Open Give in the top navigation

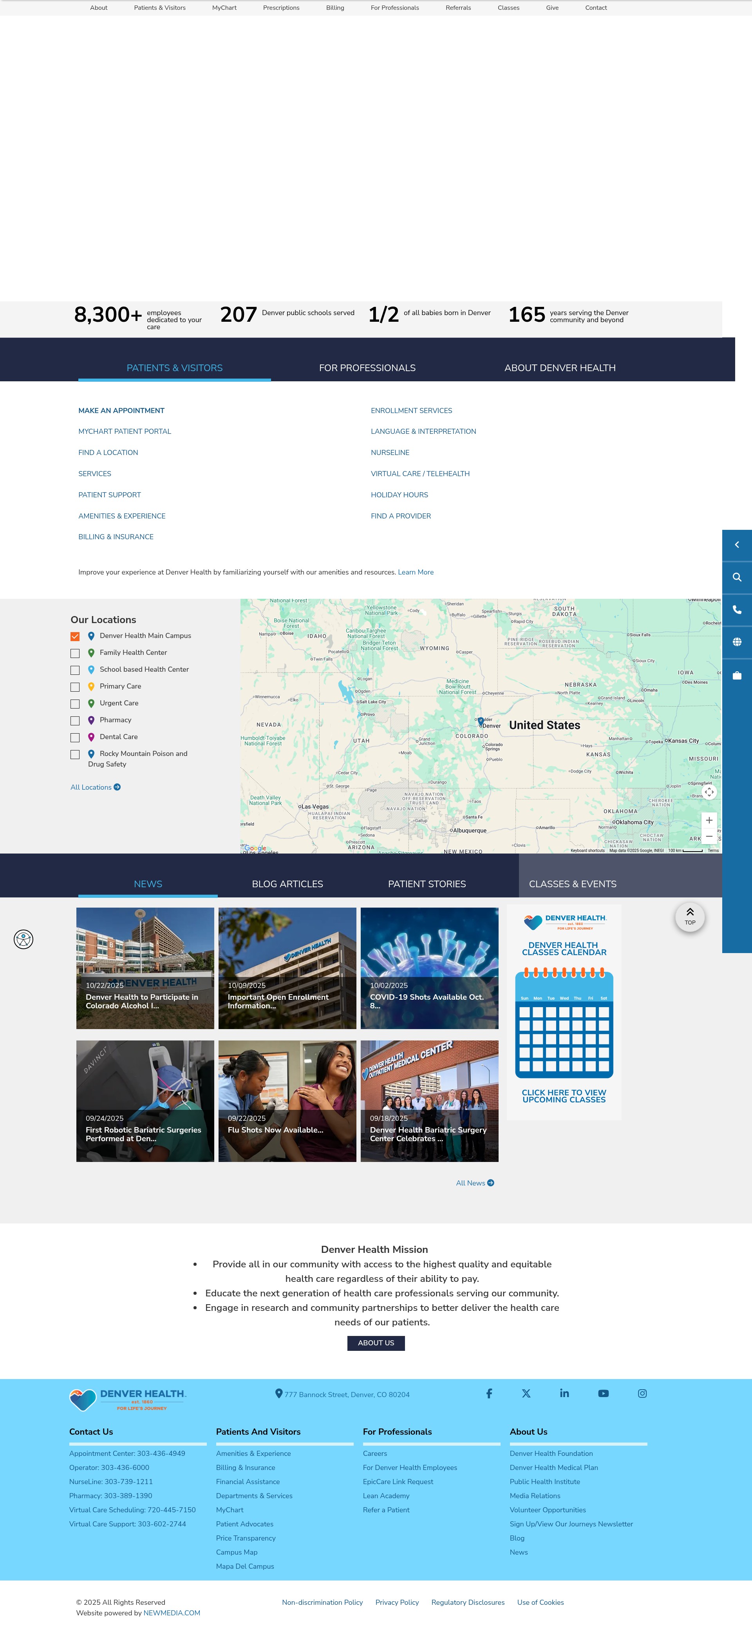pos(552,7)
